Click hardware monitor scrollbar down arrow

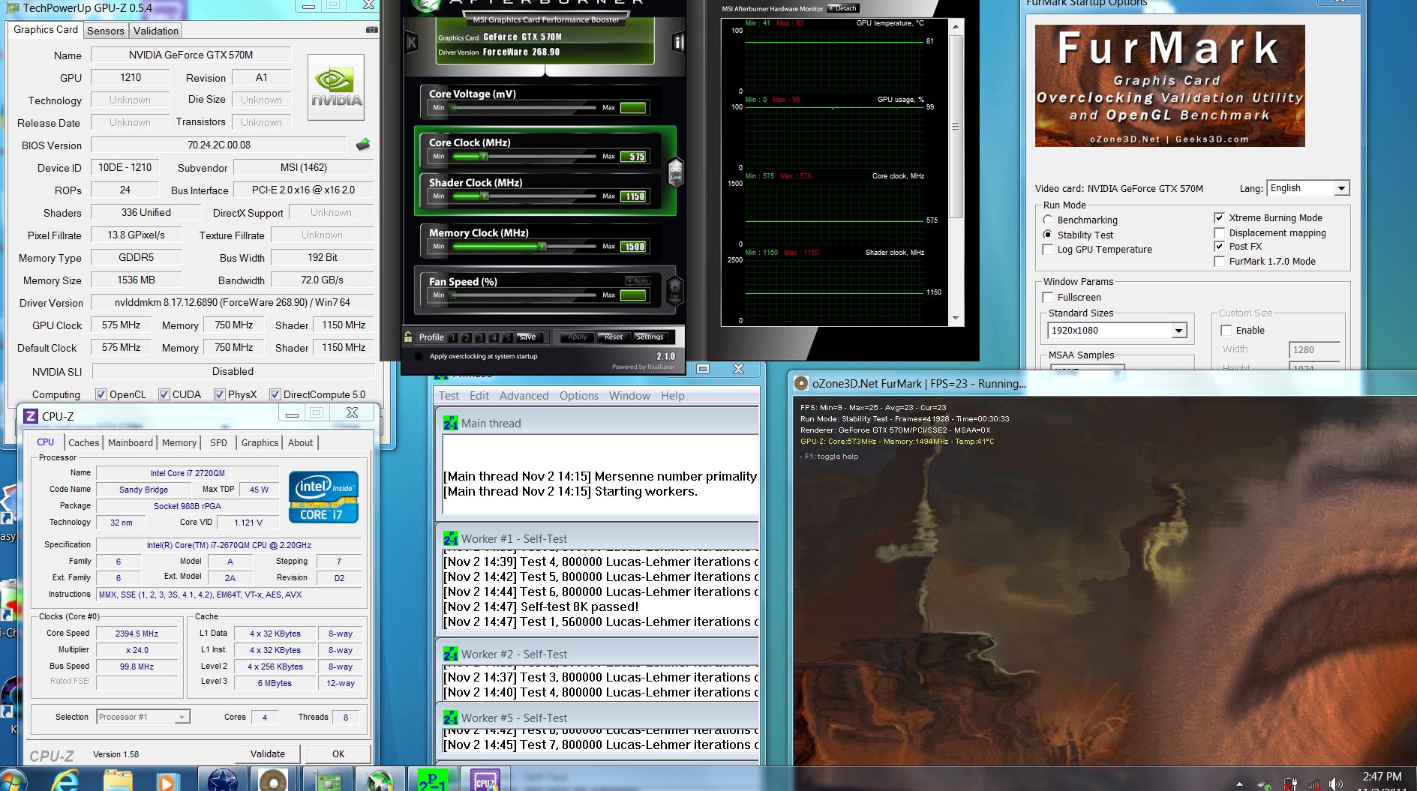956,319
